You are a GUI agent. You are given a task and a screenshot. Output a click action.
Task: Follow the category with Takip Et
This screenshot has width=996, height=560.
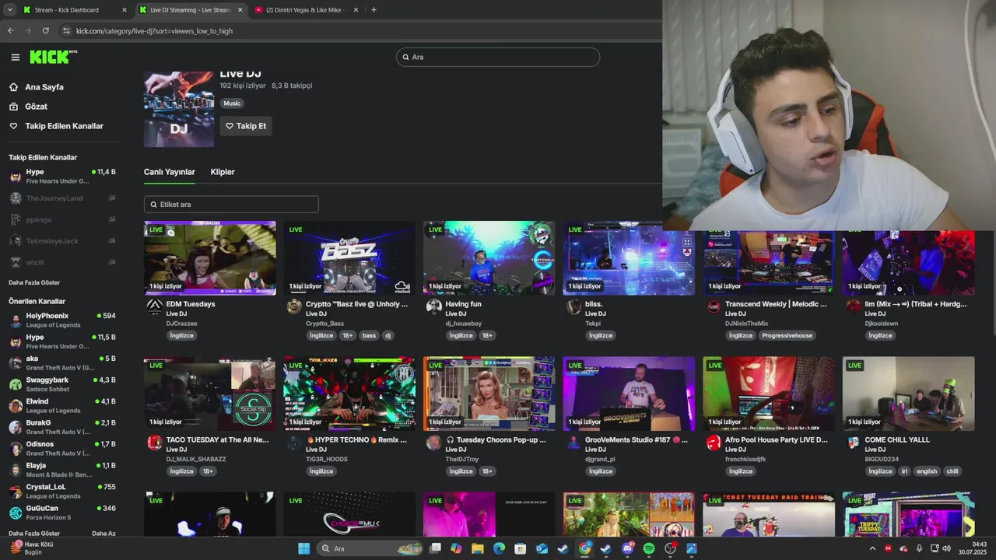click(246, 126)
